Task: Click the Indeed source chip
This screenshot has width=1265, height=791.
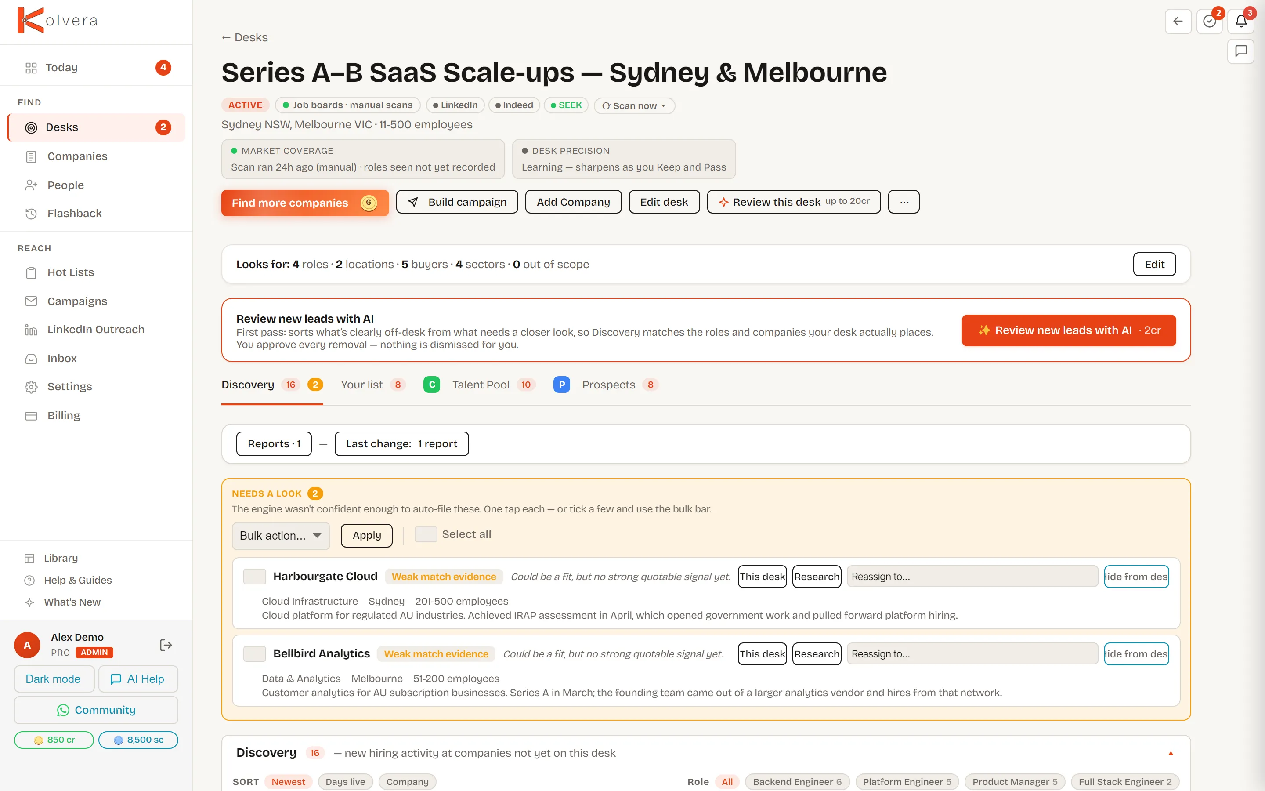Action: 514,105
